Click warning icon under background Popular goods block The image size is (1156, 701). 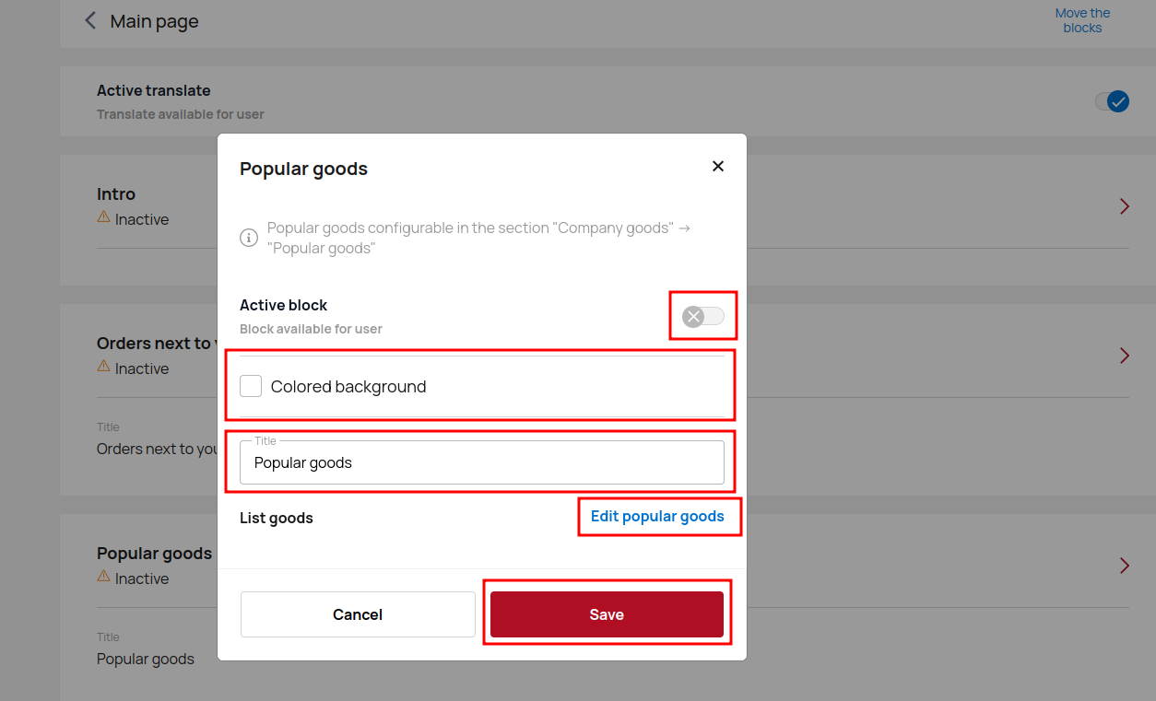(x=104, y=578)
